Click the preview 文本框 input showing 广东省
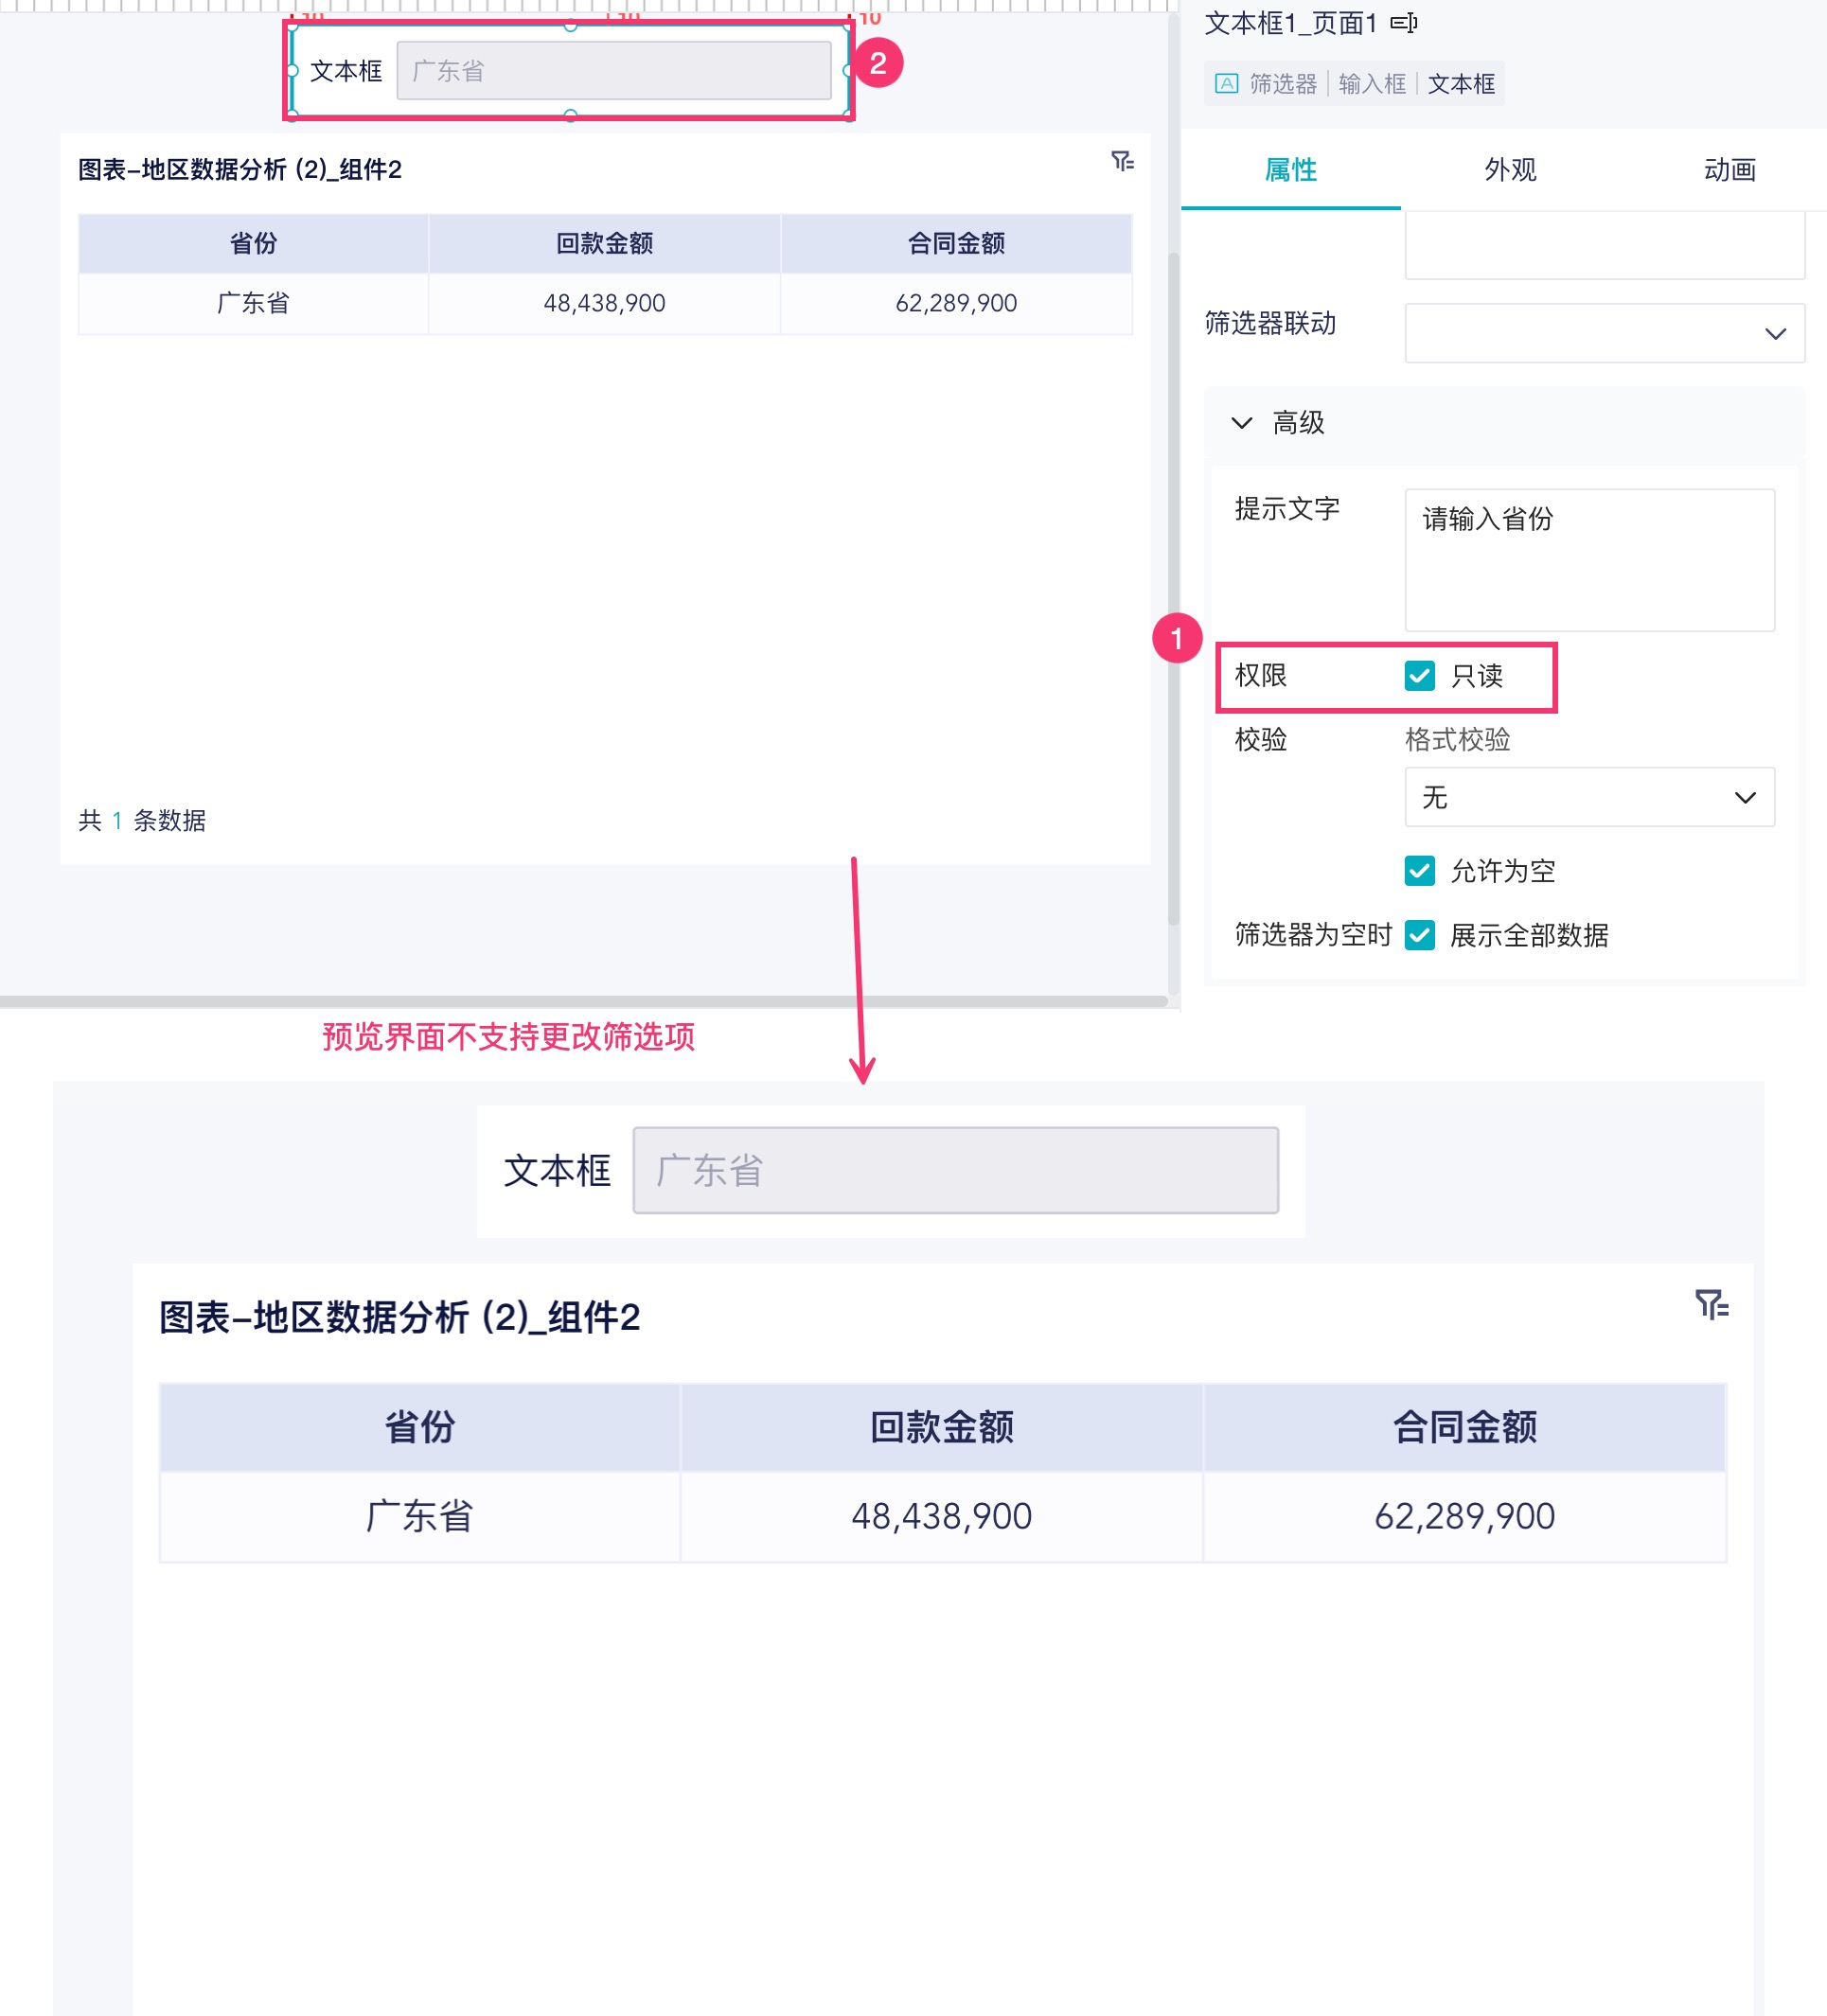 [x=955, y=1170]
